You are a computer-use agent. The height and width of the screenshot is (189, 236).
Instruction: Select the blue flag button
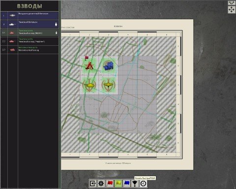pos(126,183)
